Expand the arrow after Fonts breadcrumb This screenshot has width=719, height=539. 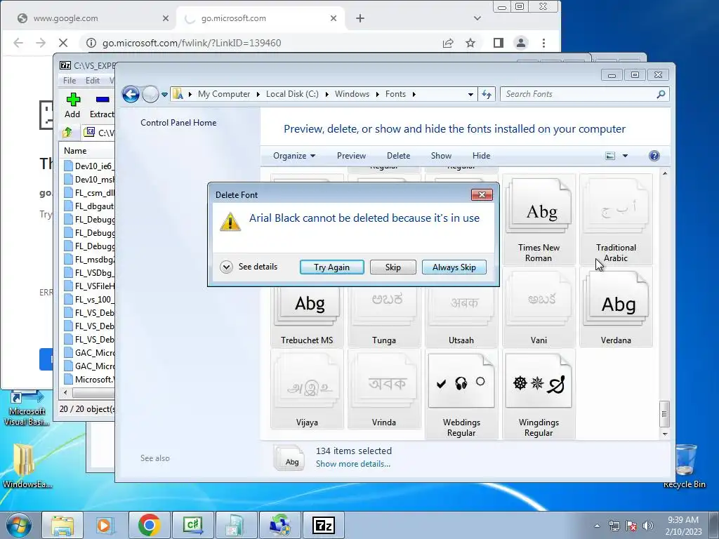point(414,95)
